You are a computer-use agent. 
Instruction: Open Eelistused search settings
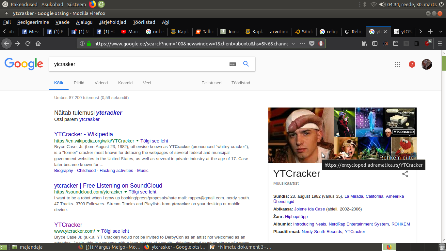(211, 83)
